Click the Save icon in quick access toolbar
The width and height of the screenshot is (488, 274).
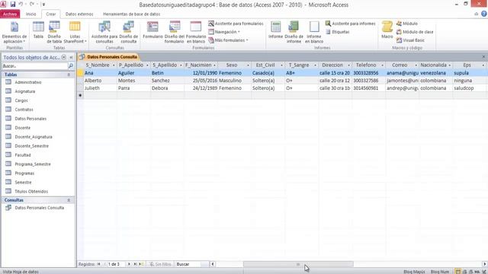pyautogui.click(x=13, y=5)
